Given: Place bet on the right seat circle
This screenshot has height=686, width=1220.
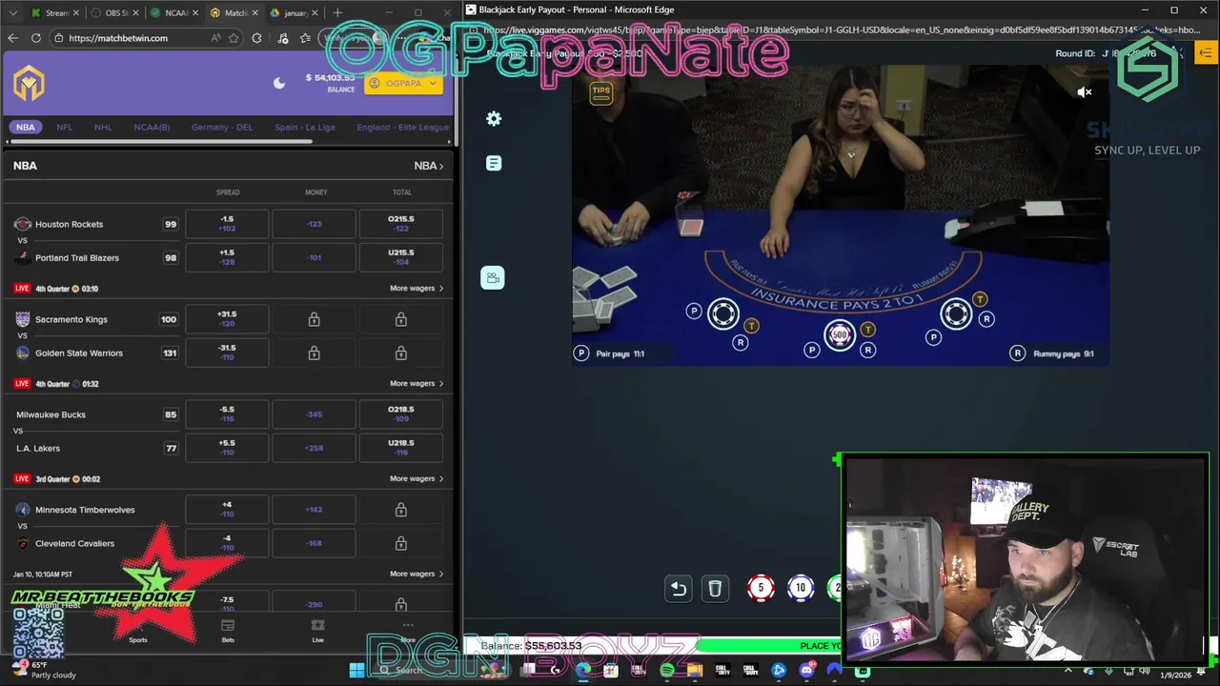Looking at the screenshot, I should [956, 313].
